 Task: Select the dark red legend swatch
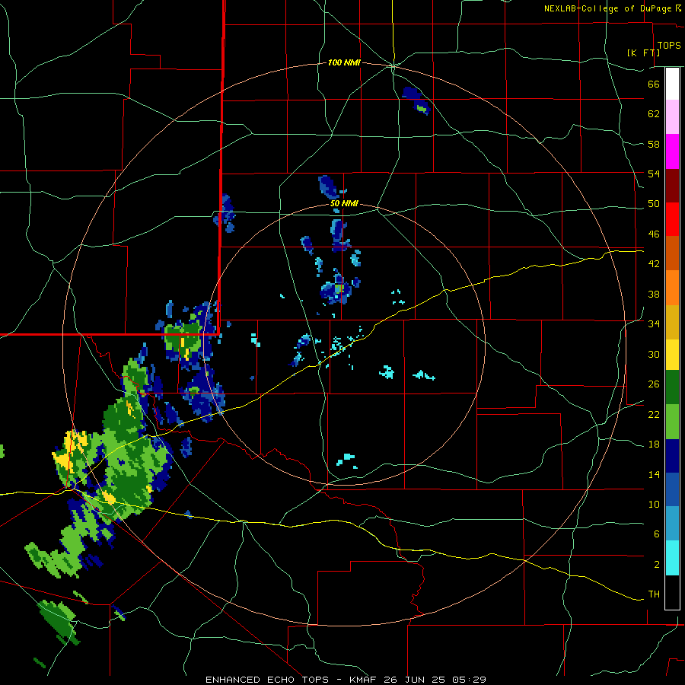pos(672,186)
